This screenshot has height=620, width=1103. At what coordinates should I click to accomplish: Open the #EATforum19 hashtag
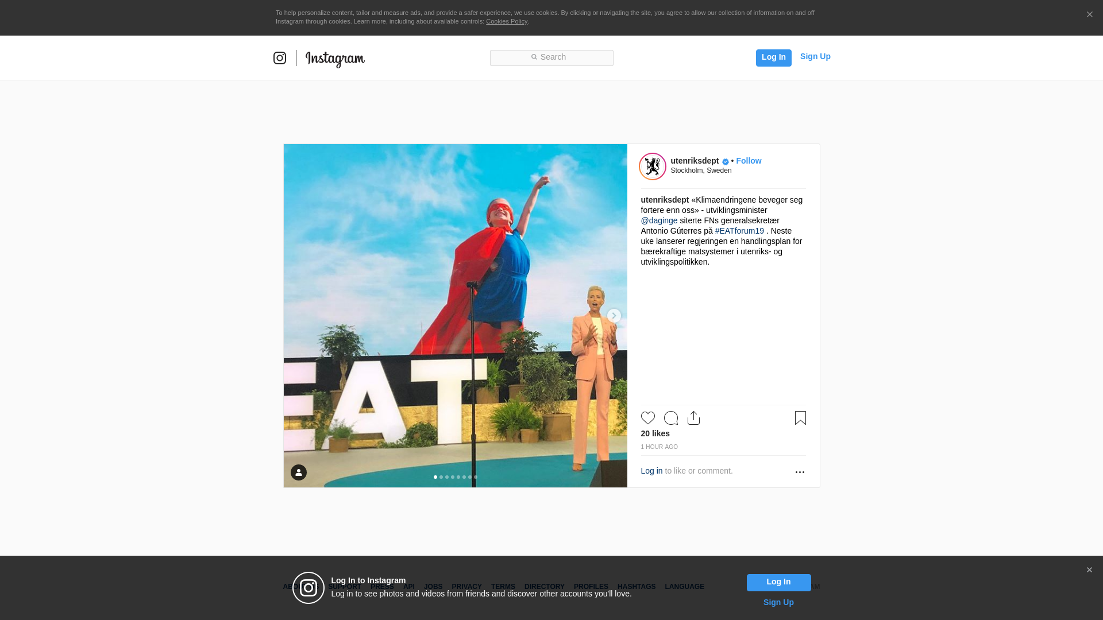(x=739, y=231)
